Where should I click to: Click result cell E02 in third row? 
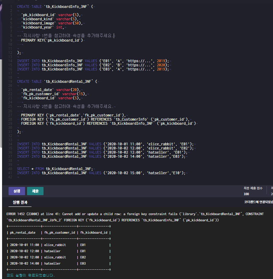pyautogui.click(x=83, y=257)
